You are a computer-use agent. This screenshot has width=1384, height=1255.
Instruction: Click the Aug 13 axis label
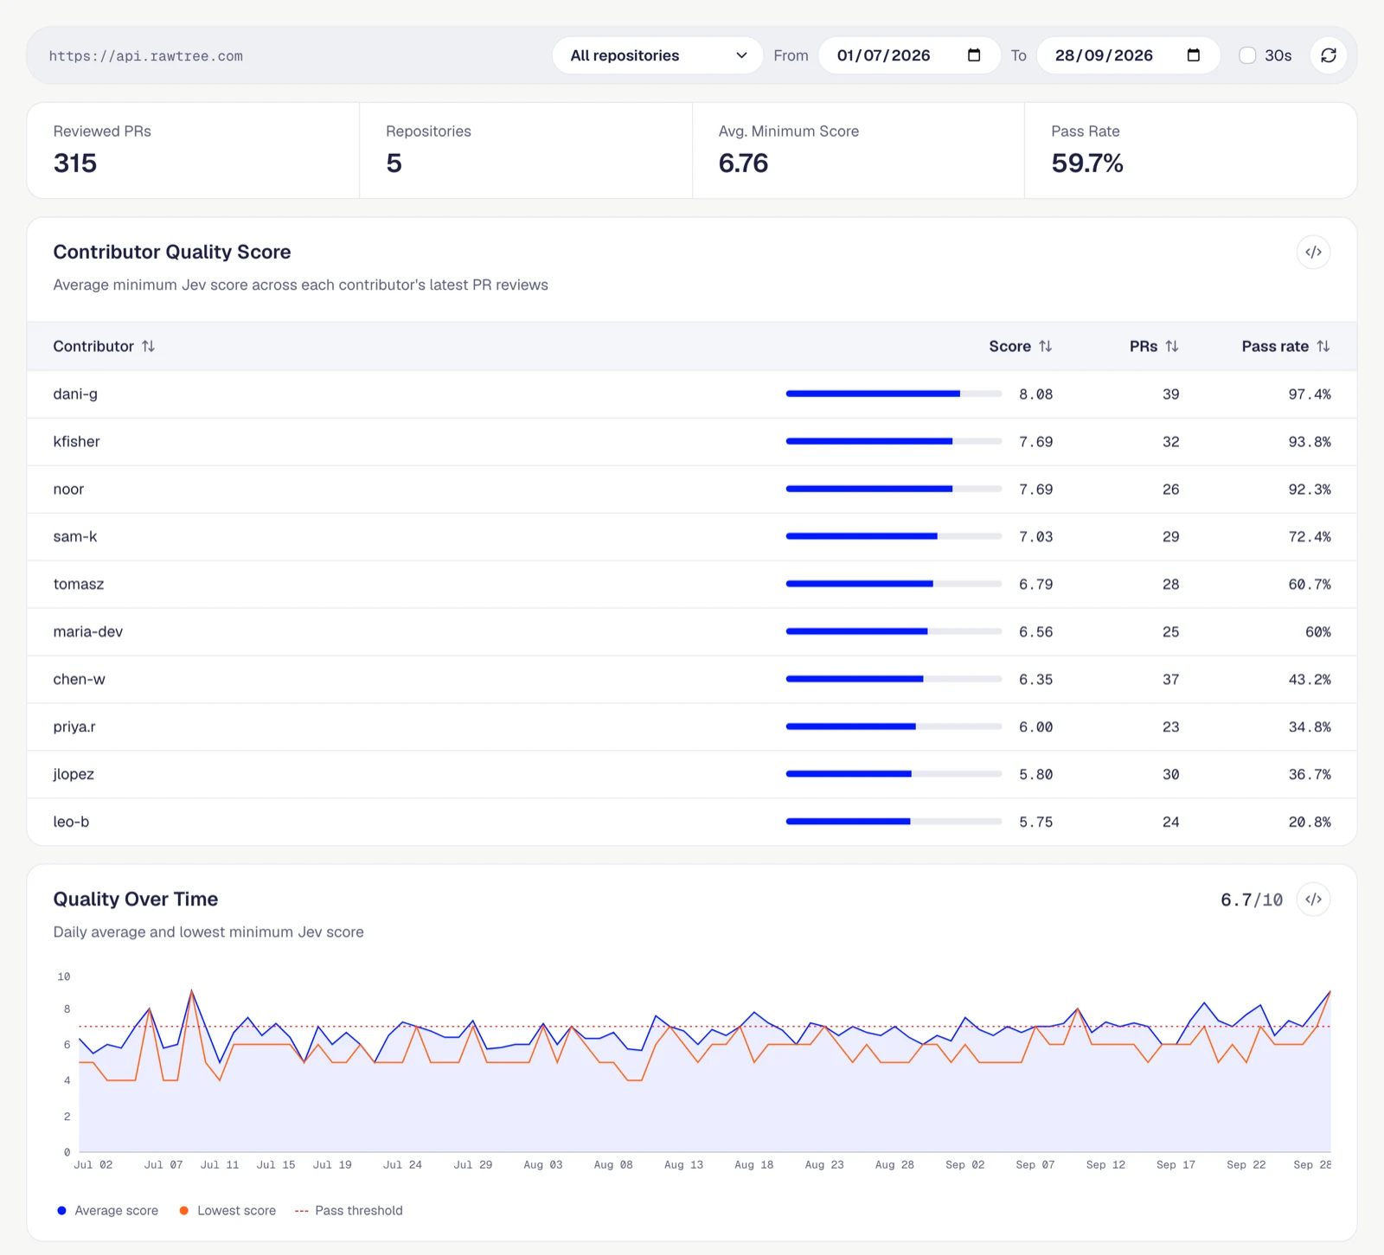[683, 1165]
